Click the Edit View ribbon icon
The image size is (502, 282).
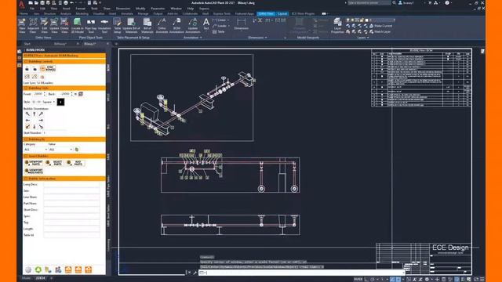point(44,26)
